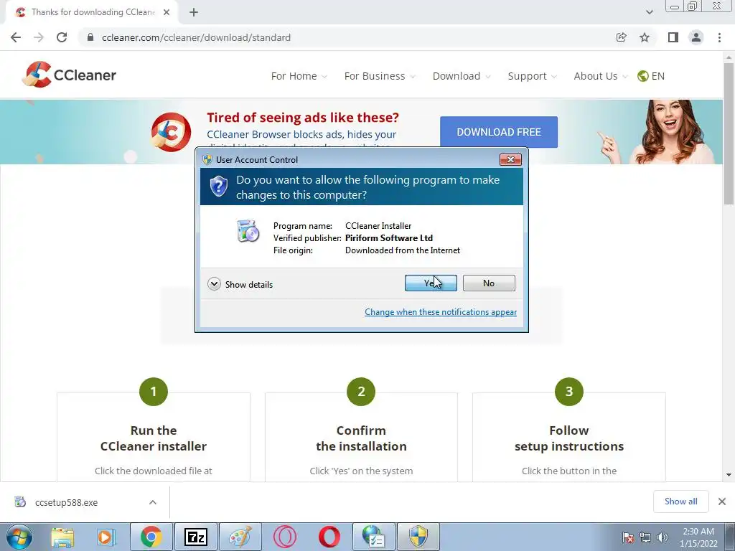Open a new browser tab
The width and height of the screenshot is (735, 551).
tap(194, 12)
